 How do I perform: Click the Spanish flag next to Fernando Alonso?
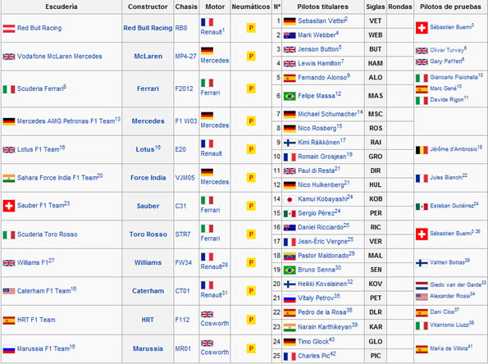290,78
